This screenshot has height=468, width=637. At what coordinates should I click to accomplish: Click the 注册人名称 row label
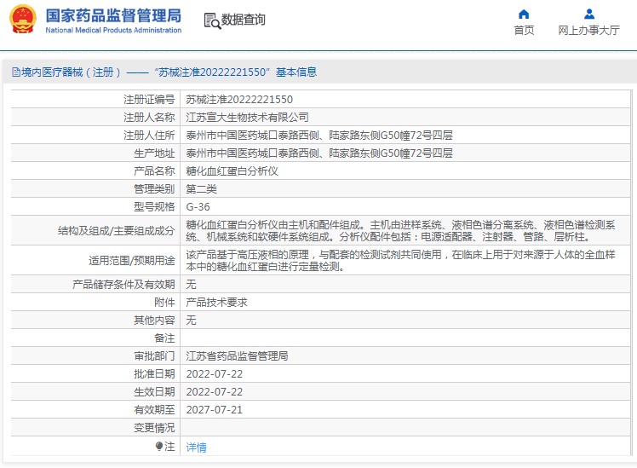149,118
